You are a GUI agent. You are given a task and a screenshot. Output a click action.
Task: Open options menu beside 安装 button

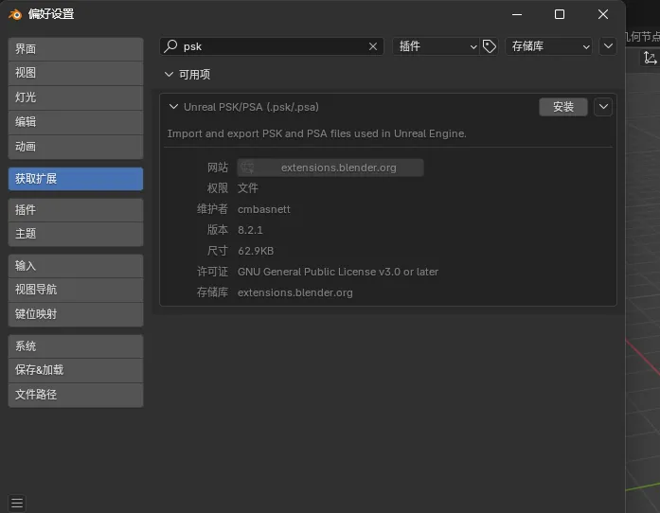click(x=603, y=107)
